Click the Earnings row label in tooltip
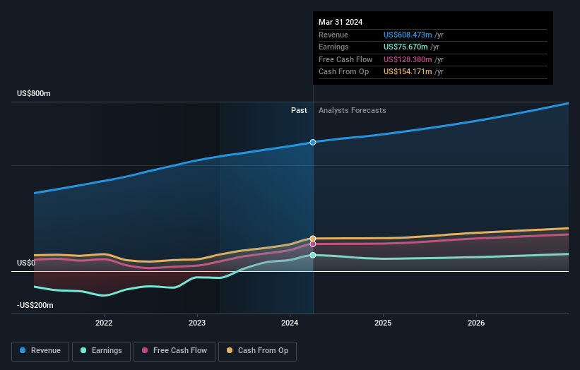The image size is (580, 370). click(333, 47)
